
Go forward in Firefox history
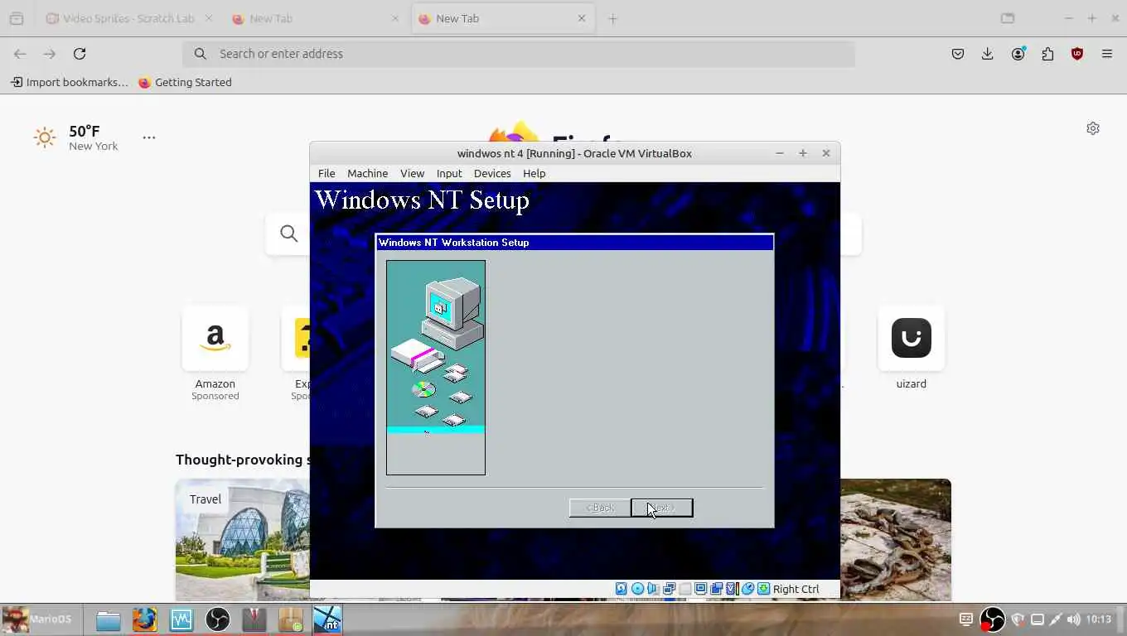(x=50, y=54)
